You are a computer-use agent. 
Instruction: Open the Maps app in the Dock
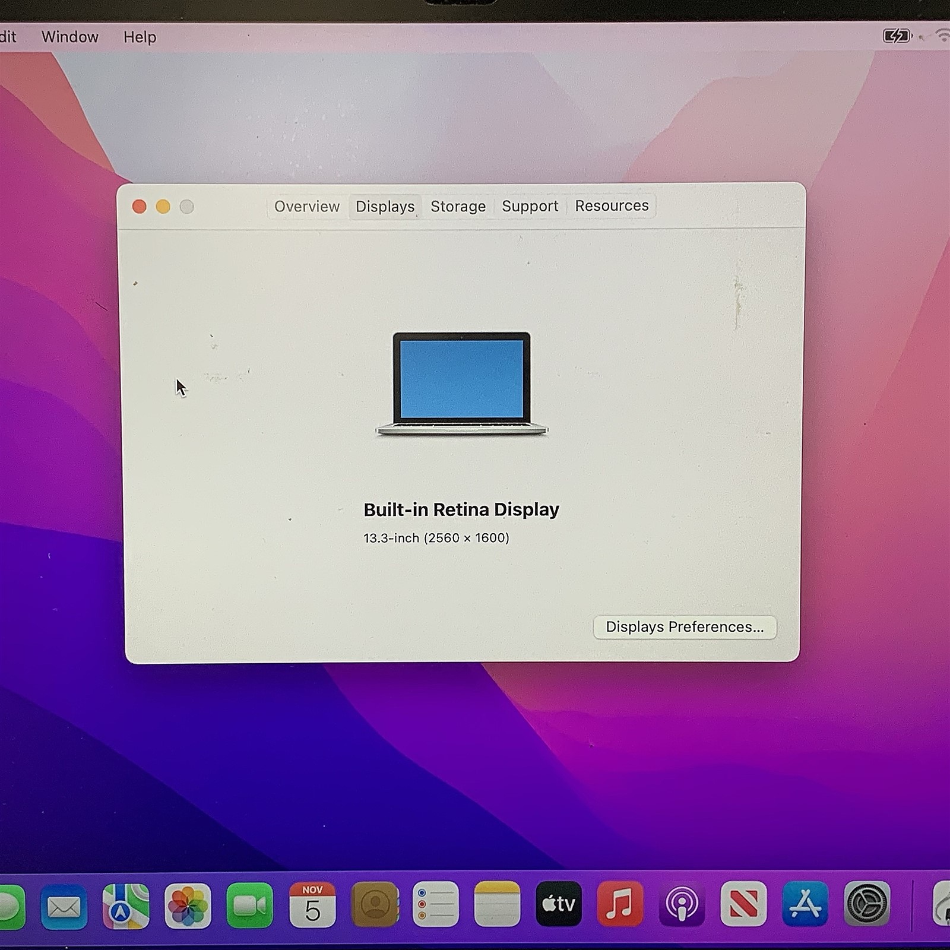pos(125,905)
